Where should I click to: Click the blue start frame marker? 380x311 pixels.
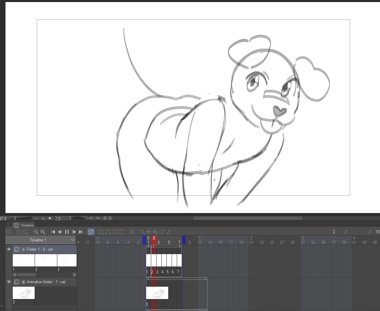144,240
